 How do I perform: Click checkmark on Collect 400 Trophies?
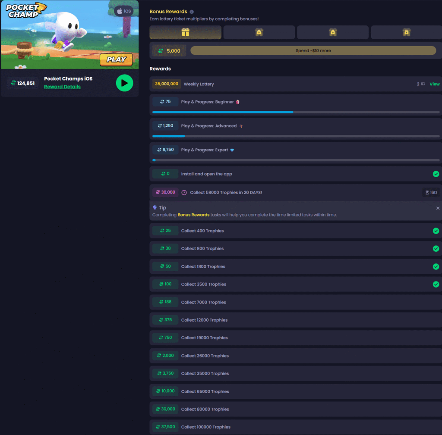pyautogui.click(x=436, y=231)
